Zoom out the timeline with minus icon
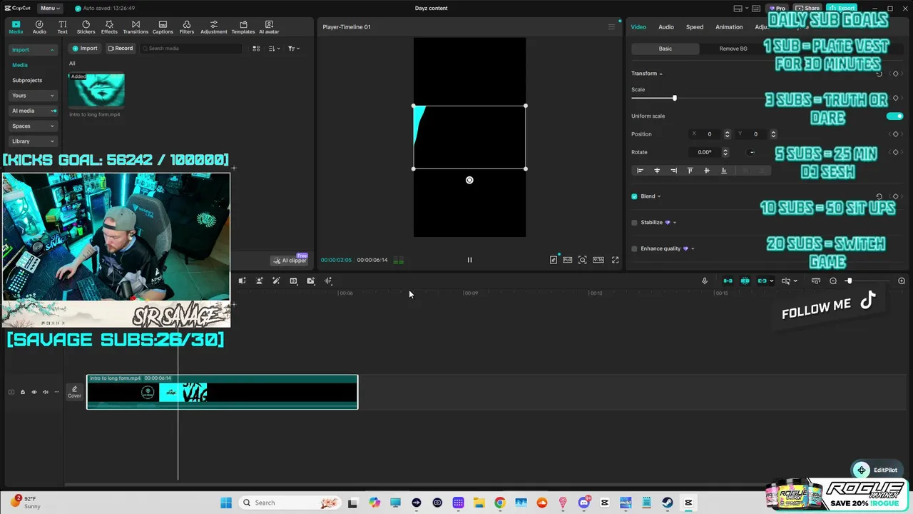The width and height of the screenshot is (913, 514). [833, 281]
